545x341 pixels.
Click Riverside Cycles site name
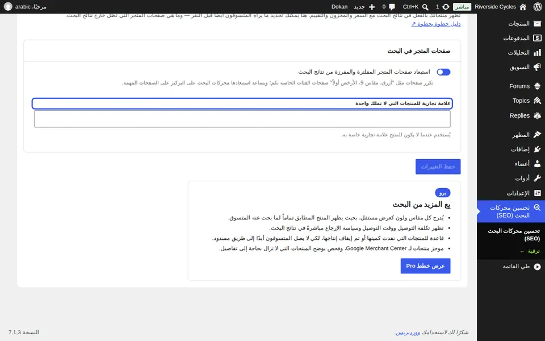pos(495,7)
